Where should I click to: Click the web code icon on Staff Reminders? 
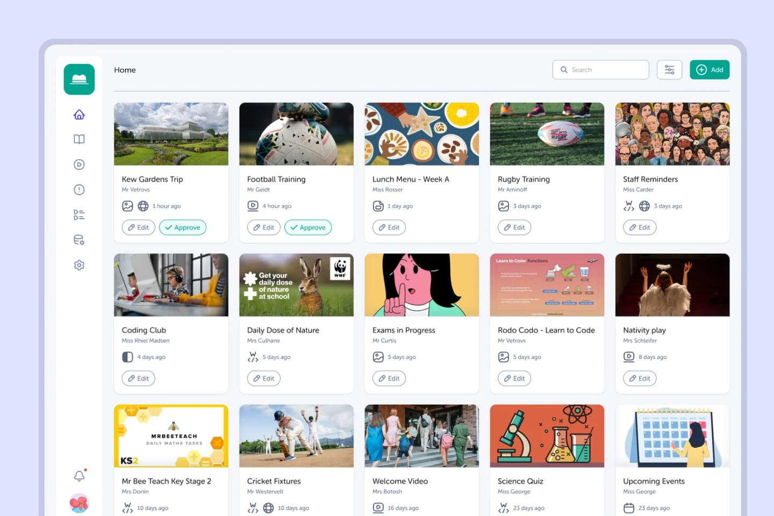(x=629, y=206)
